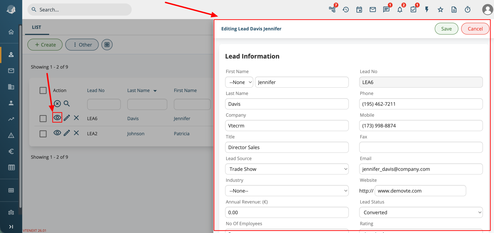Click the Annual Revenue field
Screen dimensions: 494x233
(287, 212)
